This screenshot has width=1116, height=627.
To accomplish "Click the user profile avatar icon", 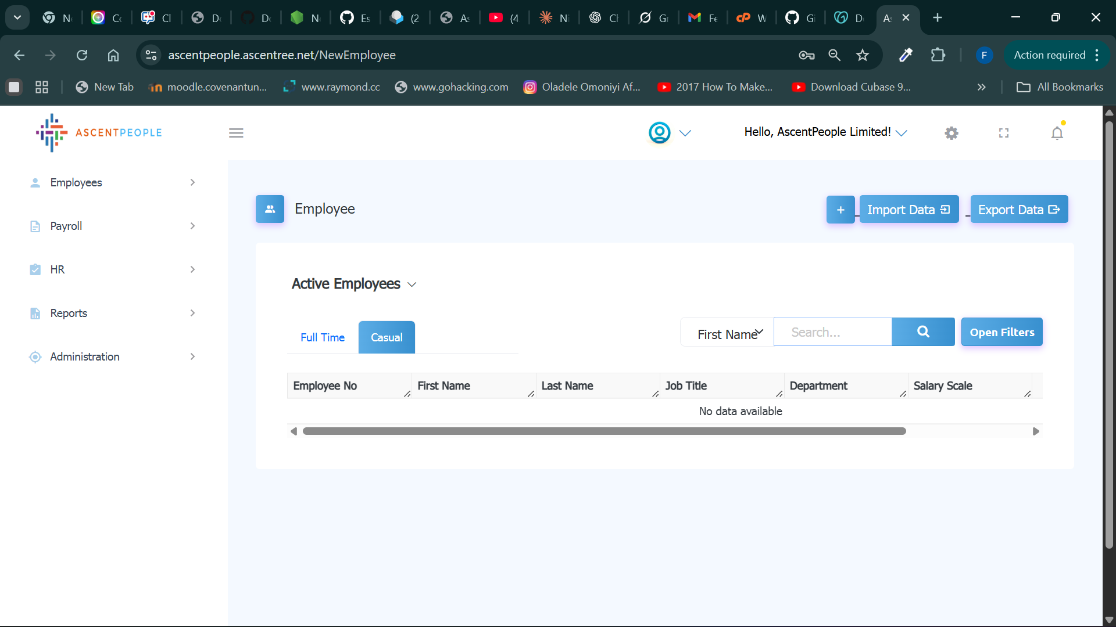I will click(x=660, y=133).
